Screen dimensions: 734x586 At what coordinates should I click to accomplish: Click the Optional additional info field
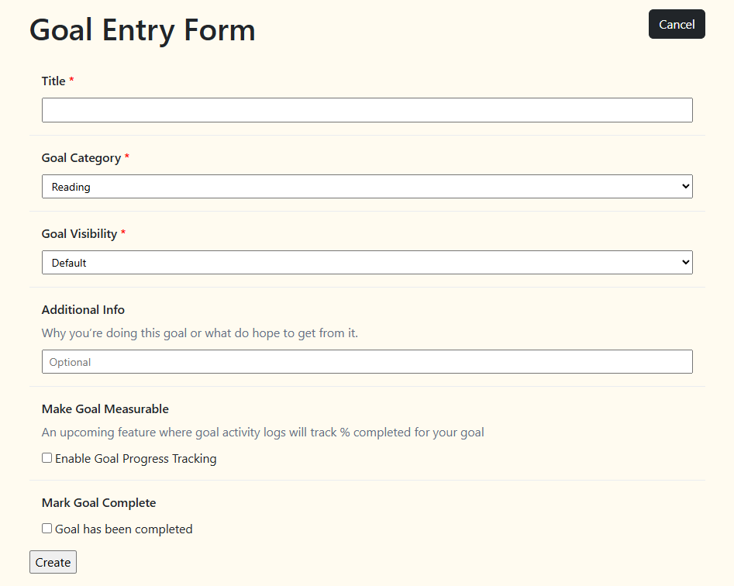click(367, 362)
